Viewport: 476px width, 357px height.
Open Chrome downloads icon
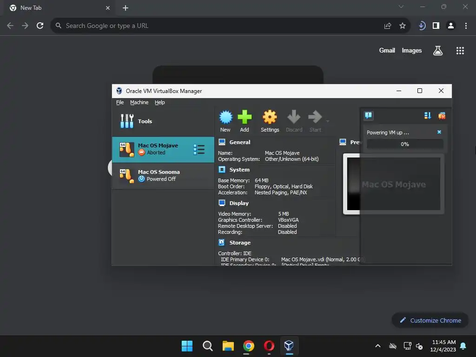click(x=422, y=26)
